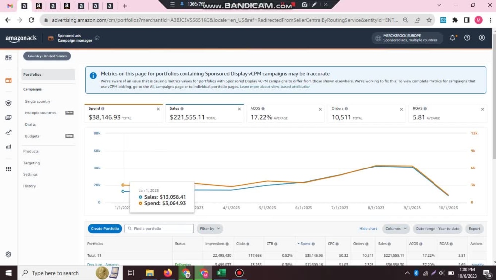Image resolution: width=496 pixels, height=280 pixels.
Task: Open History in side menu
Action: pyautogui.click(x=29, y=186)
